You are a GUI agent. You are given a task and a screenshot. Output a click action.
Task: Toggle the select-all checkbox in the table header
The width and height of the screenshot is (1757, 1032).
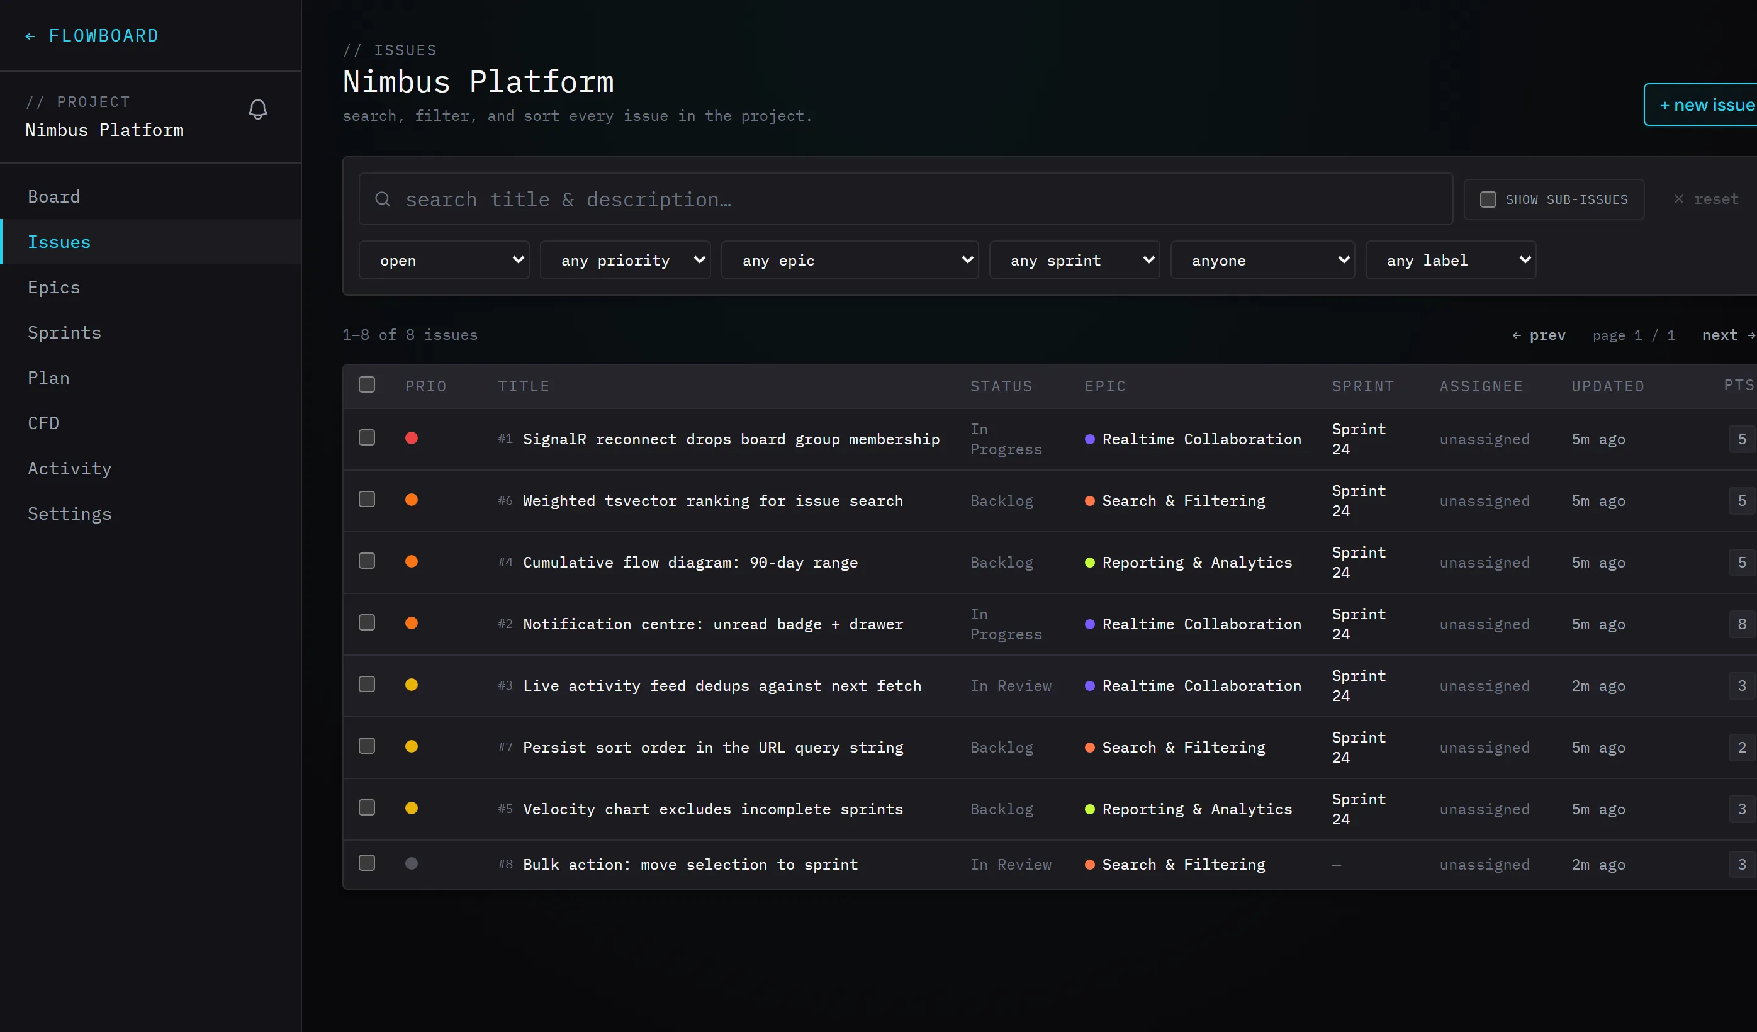(x=367, y=385)
